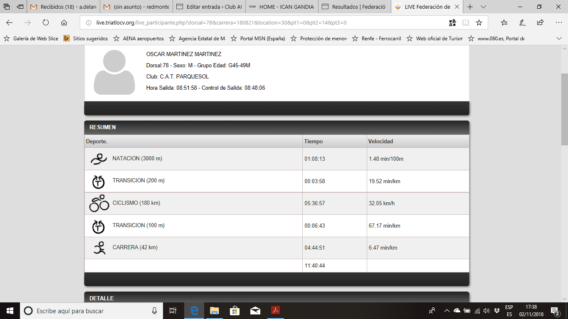Open AENA aeropuertos bookmark
This screenshot has height=319, width=568.
click(x=139, y=39)
